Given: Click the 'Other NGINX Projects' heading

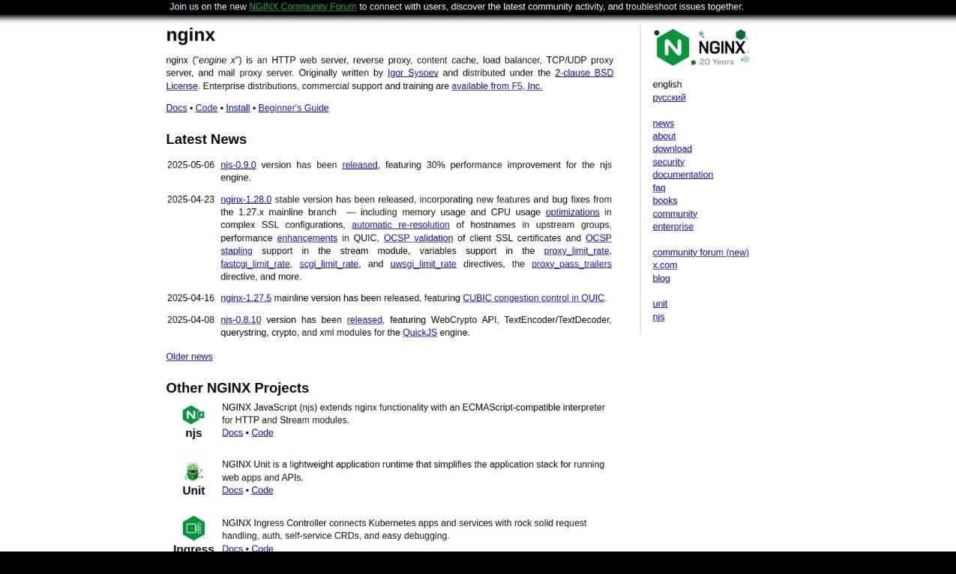Looking at the screenshot, I should click(238, 388).
